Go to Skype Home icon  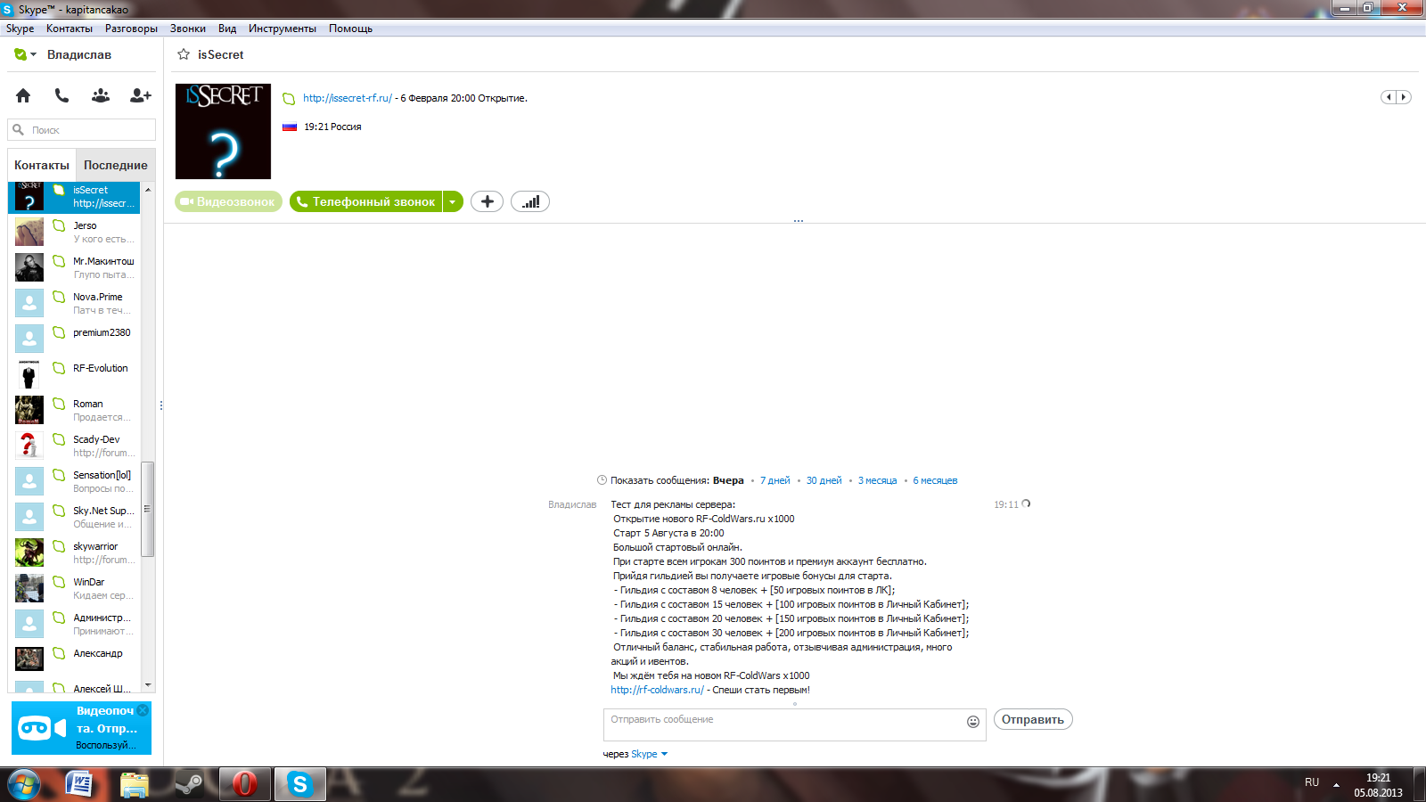point(23,95)
